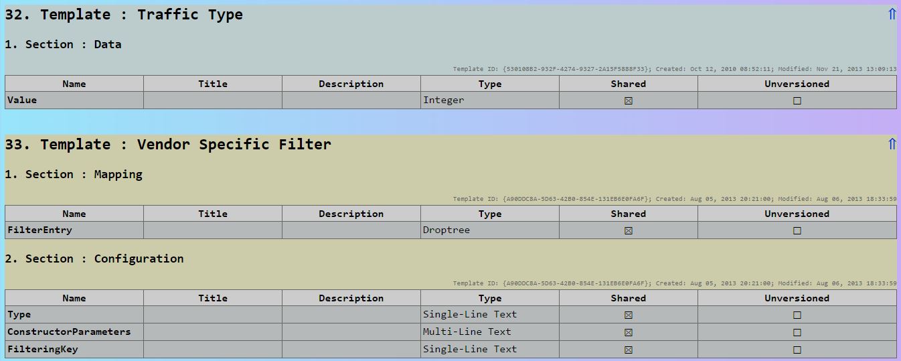Toggle Unversioned checkbox for FilterEntry row
Screen dimensions: 901x361
coord(797,230)
